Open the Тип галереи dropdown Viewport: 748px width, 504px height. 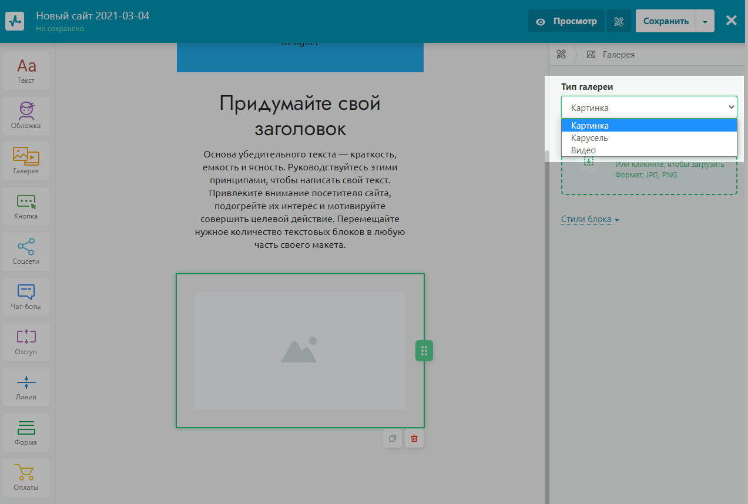click(649, 107)
